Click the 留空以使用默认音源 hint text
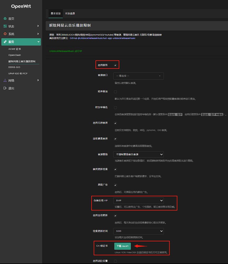 coord(126,83)
